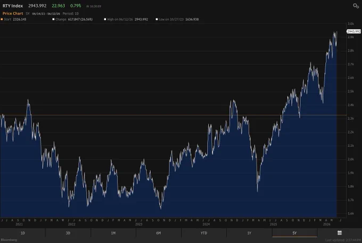Click the 2.0k y-axis label
Viewport: 362px width, 243px height.
[x=351, y=159]
